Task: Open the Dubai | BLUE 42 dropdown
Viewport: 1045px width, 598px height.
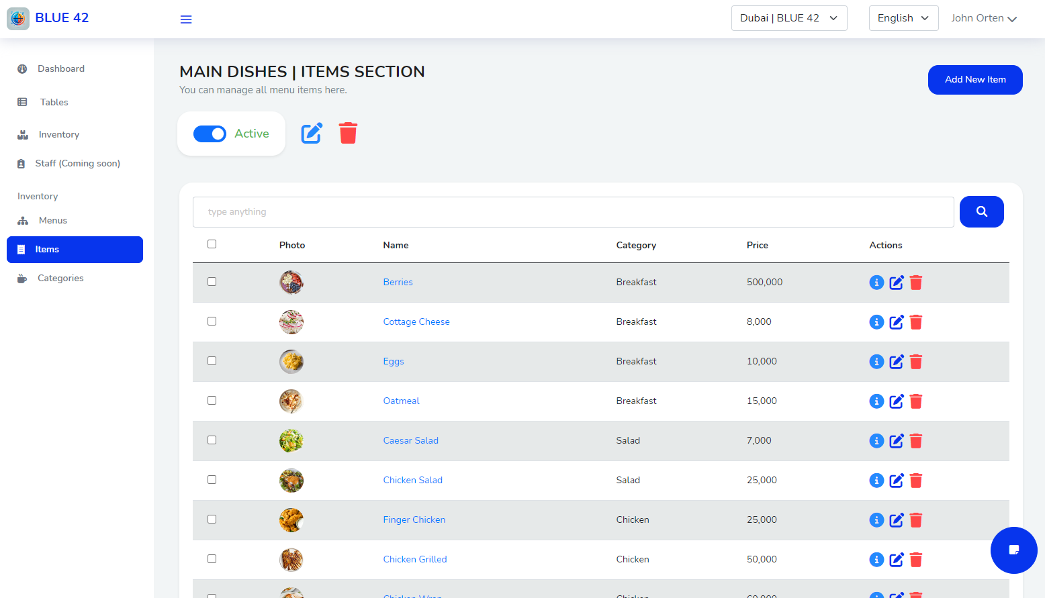Action: pos(788,18)
